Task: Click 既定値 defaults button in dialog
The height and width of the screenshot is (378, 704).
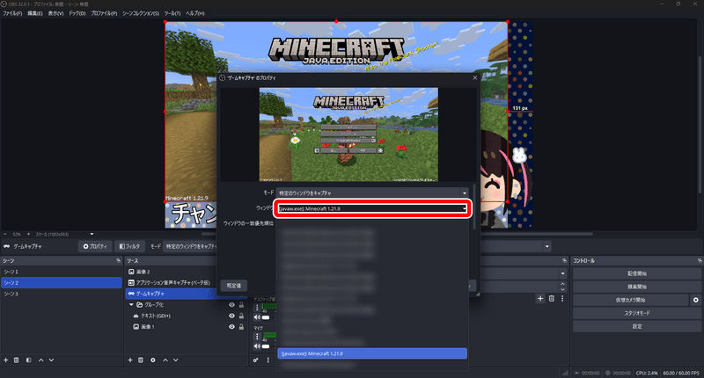Action: pyautogui.click(x=234, y=286)
